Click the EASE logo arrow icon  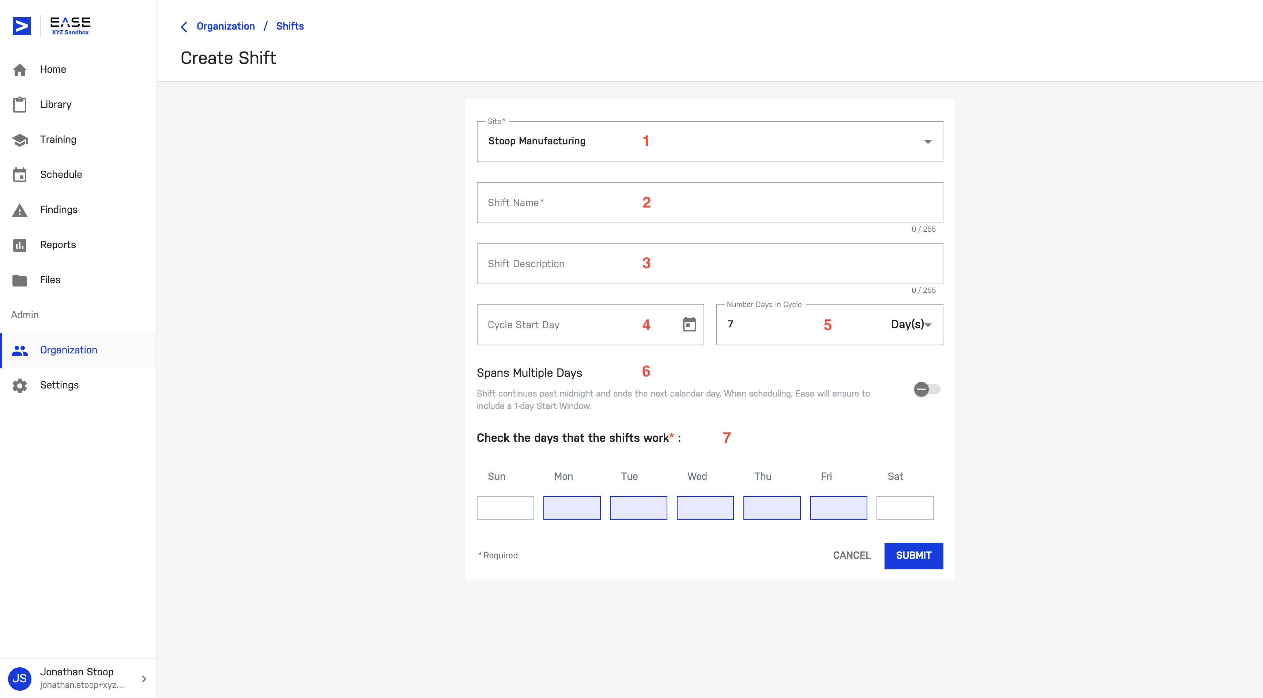pos(22,26)
